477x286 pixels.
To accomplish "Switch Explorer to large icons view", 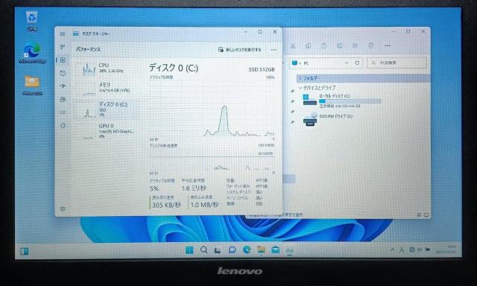I will click(426, 215).
